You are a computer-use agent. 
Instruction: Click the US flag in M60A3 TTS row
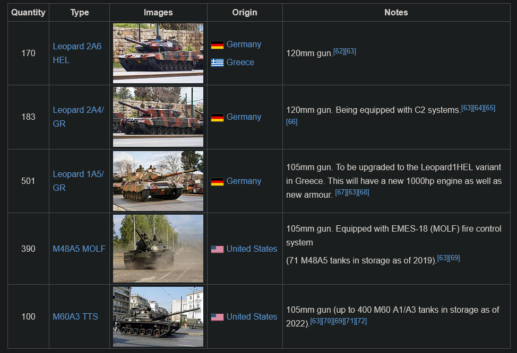click(217, 317)
